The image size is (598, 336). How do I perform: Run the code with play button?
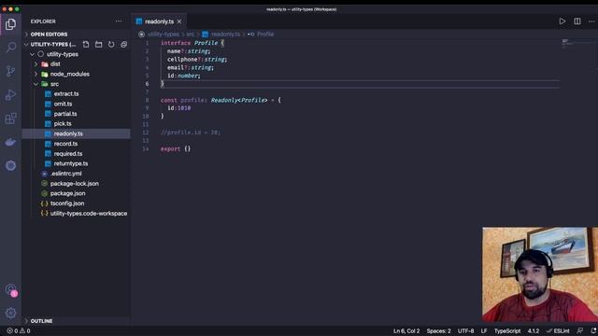tap(562, 21)
